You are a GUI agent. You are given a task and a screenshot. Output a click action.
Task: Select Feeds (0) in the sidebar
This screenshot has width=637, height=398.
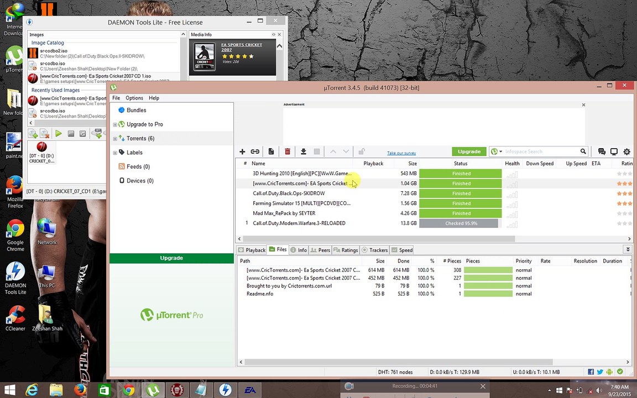click(138, 166)
